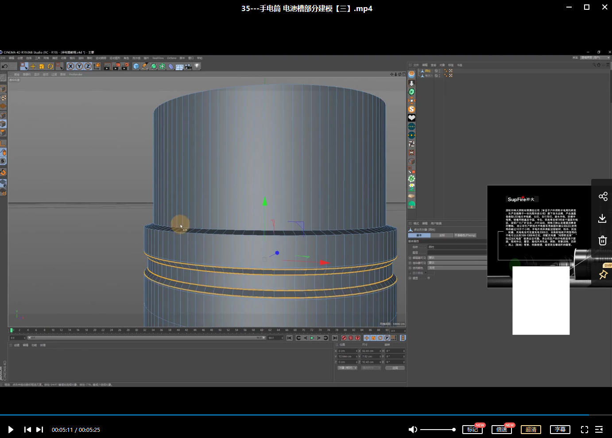Toggle Z axis lock
612x438 pixels.
pos(88,66)
